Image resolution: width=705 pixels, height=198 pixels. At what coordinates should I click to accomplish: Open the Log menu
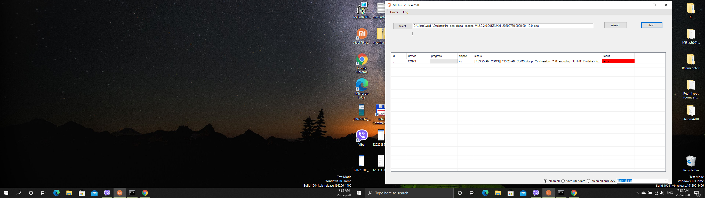(x=406, y=12)
